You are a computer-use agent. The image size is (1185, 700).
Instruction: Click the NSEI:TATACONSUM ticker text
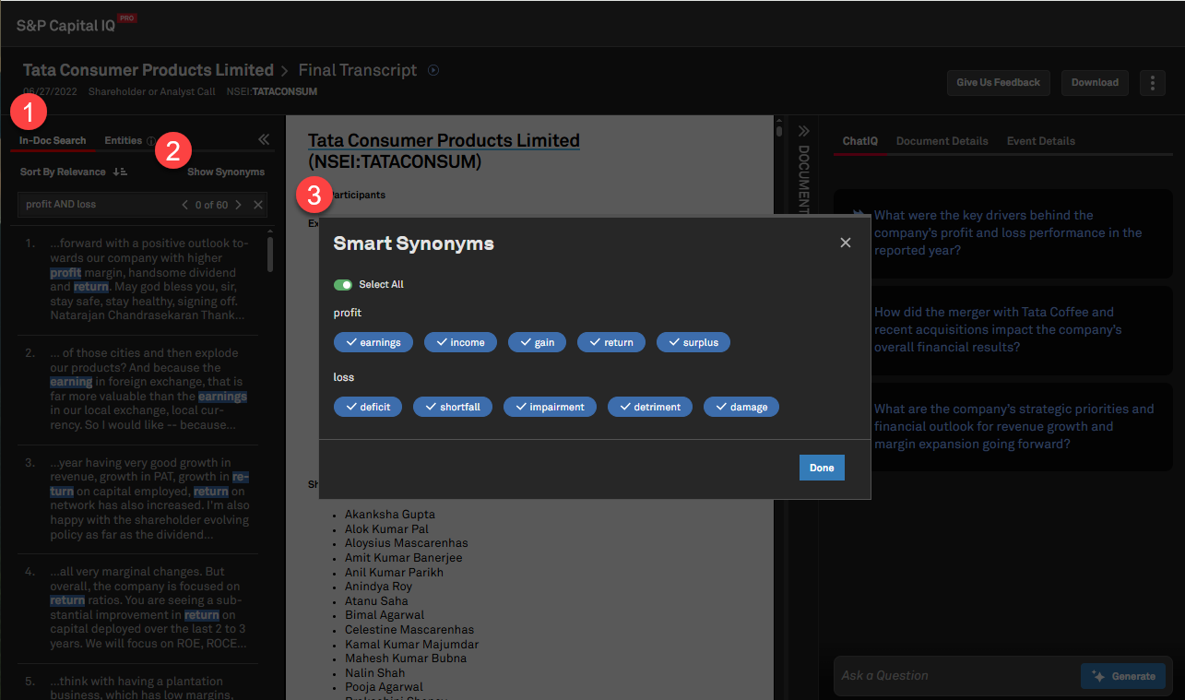point(272,91)
